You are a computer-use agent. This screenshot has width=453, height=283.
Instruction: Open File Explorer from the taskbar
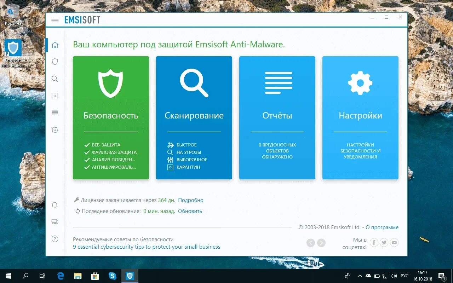[78, 276]
